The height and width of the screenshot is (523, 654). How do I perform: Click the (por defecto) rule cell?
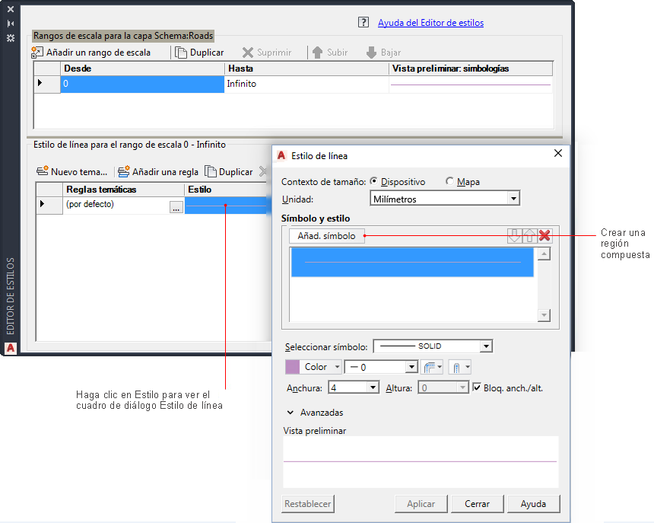(x=116, y=205)
